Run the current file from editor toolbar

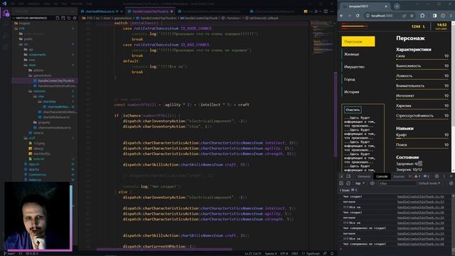[316, 11]
